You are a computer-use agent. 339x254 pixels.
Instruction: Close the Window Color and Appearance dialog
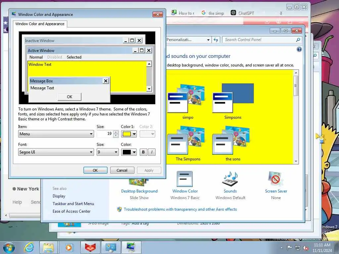click(158, 14)
